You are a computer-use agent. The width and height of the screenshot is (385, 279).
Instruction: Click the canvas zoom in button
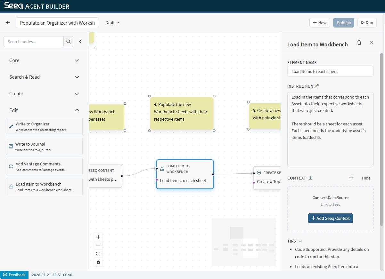click(98, 237)
